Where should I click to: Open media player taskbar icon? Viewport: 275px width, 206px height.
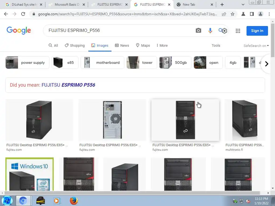click(56, 201)
